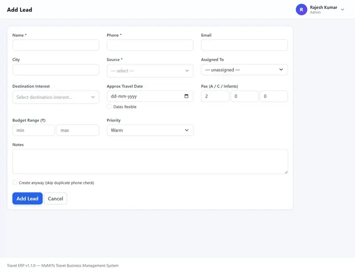Enable the Dates flexible checkbox
The width and height of the screenshot is (355, 273).
pyautogui.click(x=109, y=106)
